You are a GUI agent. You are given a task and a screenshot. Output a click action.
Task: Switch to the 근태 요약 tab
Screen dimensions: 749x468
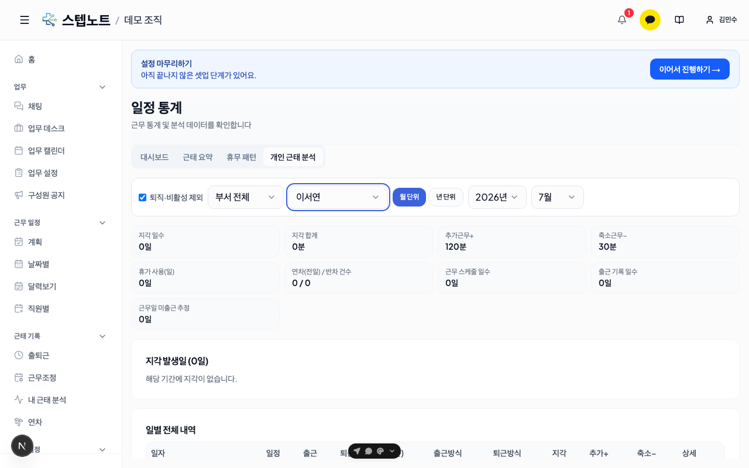198,157
